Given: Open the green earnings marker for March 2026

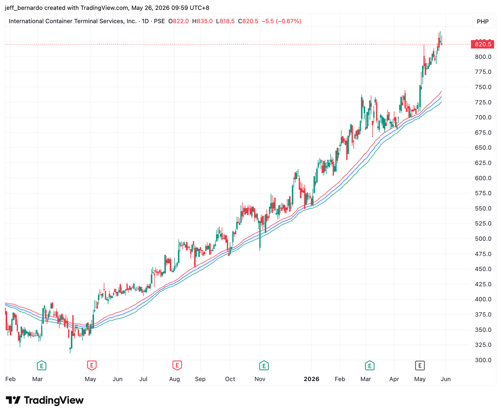Looking at the screenshot, I should pos(369,366).
